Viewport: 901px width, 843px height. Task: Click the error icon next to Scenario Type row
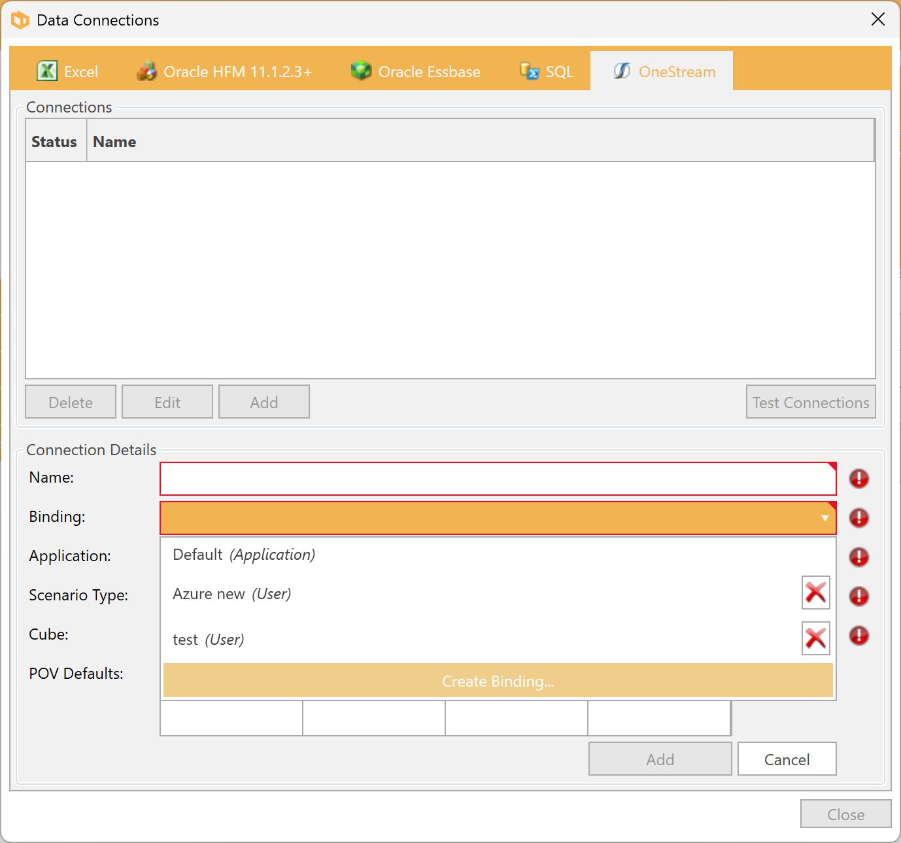tap(859, 596)
